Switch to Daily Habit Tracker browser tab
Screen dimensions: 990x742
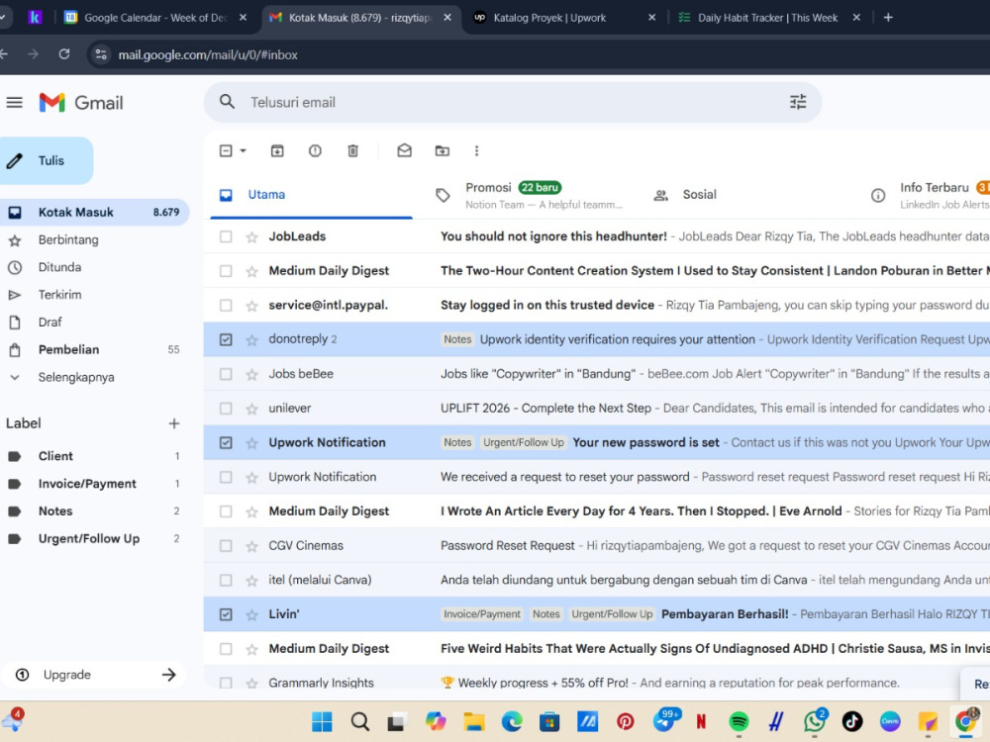767,18
